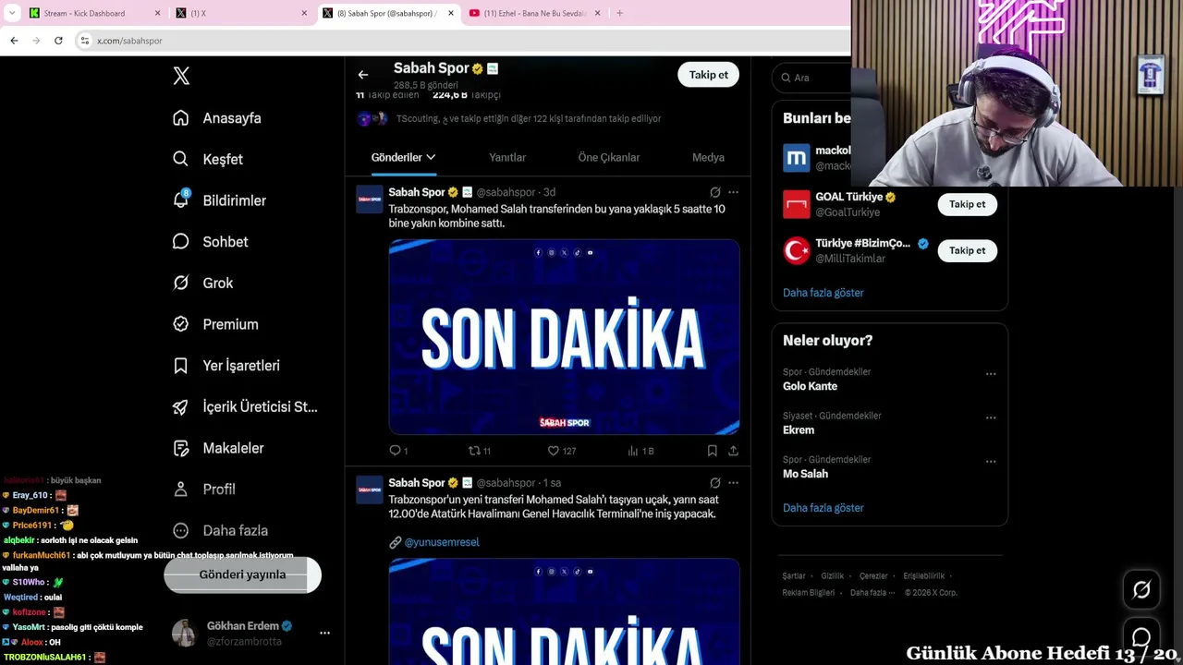Expand the footer Daha fazla menu
The image size is (1183, 665).
(x=872, y=593)
